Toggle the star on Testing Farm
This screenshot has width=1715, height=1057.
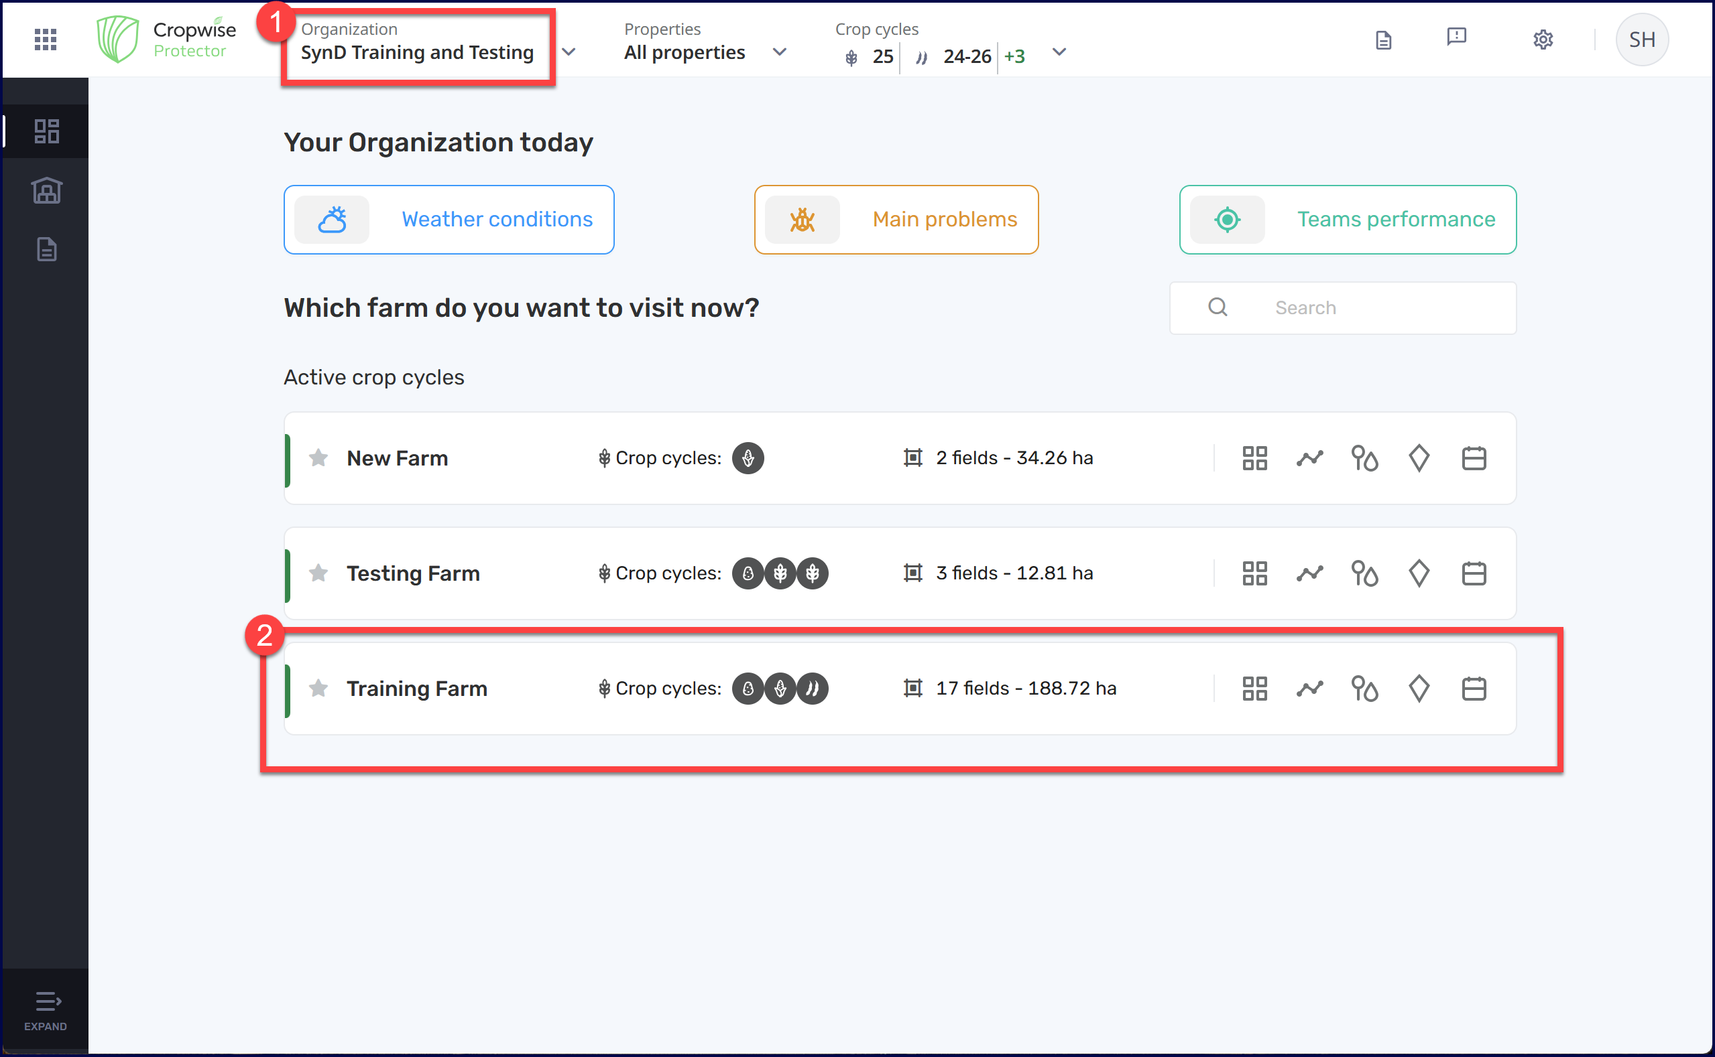pyautogui.click(x=318, y=573)
